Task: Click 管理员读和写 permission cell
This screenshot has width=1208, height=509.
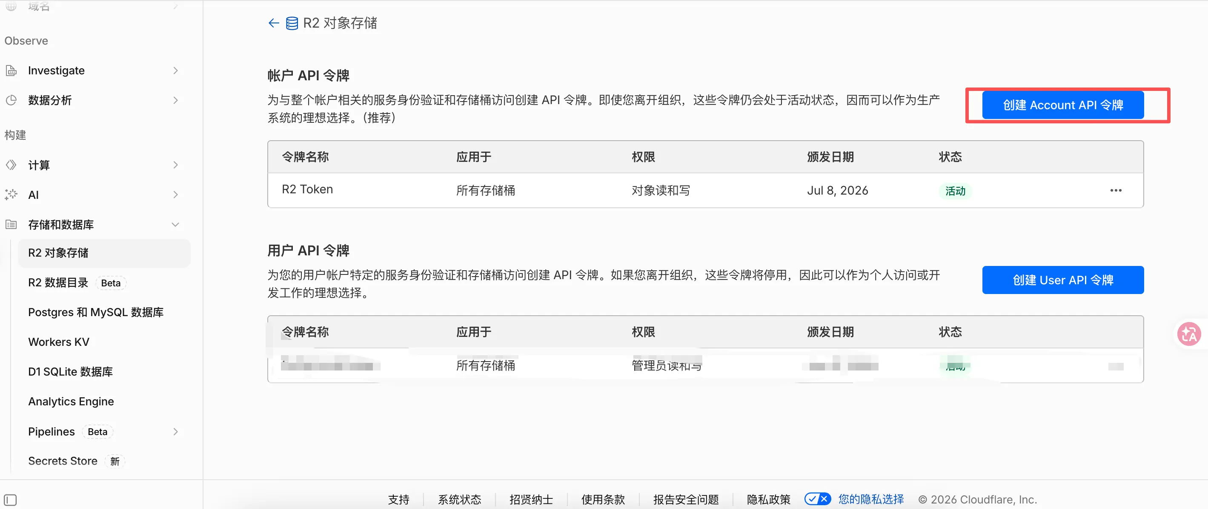Action: click(667, 365)
